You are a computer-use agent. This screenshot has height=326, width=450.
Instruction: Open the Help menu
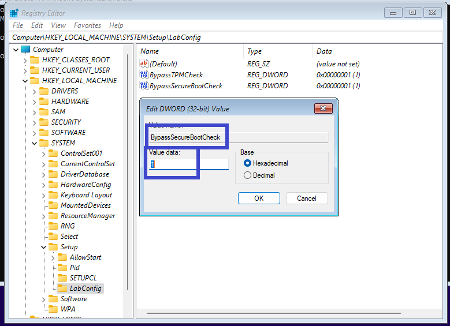click(116, 25)
